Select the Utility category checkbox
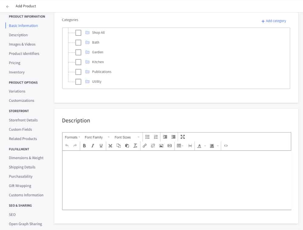Image resolution: width=303 pixels, height=230 pixels. [78, 82]
